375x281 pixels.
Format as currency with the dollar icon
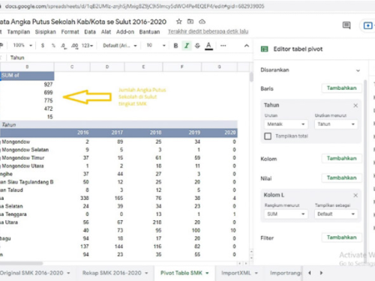43,46
